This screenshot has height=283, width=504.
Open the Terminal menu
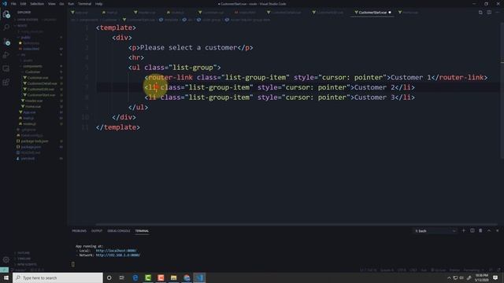tap(84, 4)
